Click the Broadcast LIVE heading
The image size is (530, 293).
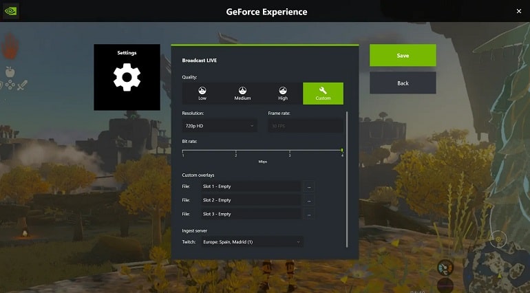point(200,60)
